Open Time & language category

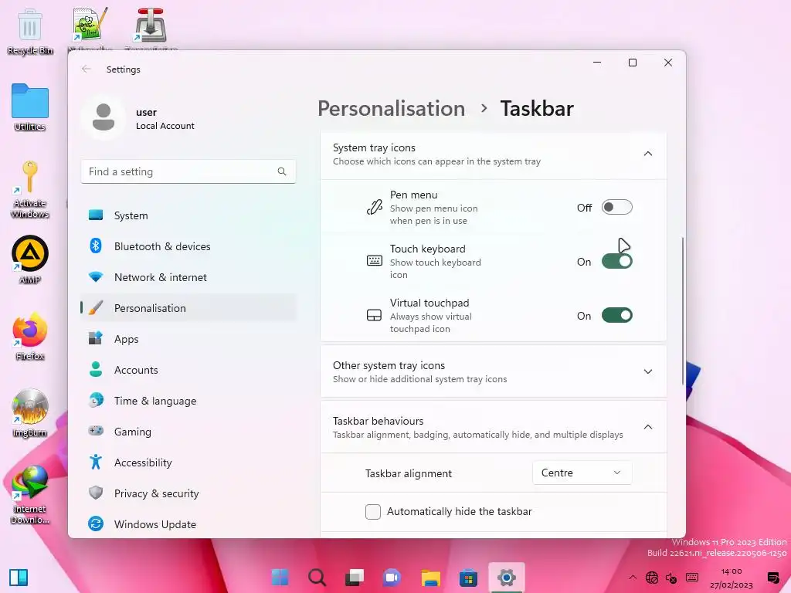[188, 401]
